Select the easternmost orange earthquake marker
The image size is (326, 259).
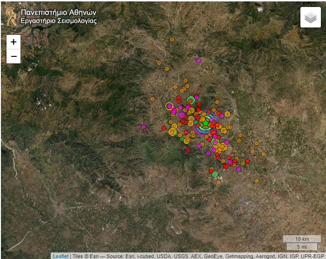coord(264,154)
